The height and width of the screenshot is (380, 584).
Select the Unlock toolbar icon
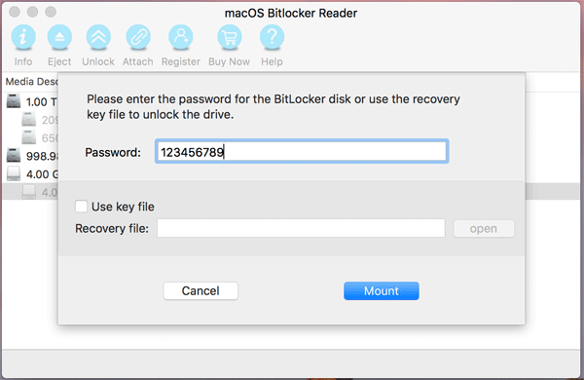[x=98, y=37]
